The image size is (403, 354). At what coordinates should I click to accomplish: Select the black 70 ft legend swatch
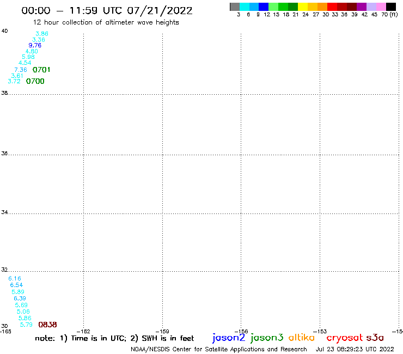coord(390,7)
